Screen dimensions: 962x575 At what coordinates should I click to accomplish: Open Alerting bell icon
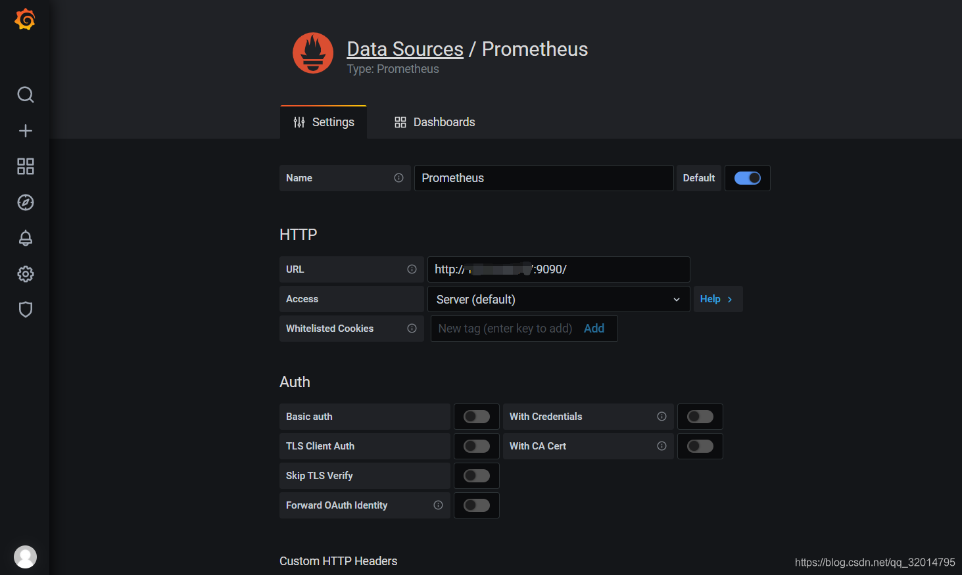(26, 238)
